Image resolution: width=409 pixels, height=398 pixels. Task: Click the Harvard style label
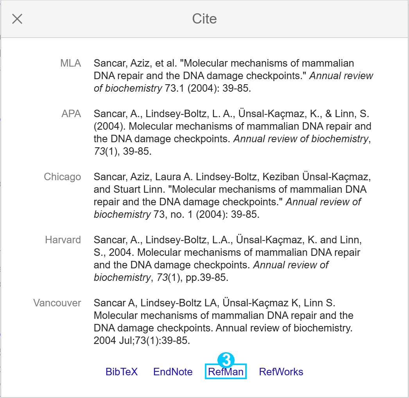(63, 240)
